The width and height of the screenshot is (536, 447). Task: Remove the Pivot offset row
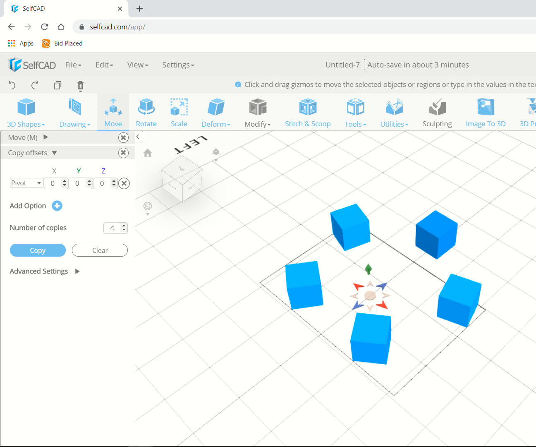pos(124,183)
